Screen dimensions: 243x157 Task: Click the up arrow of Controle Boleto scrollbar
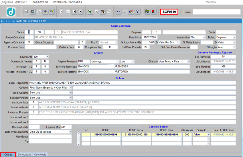point(78,134)
